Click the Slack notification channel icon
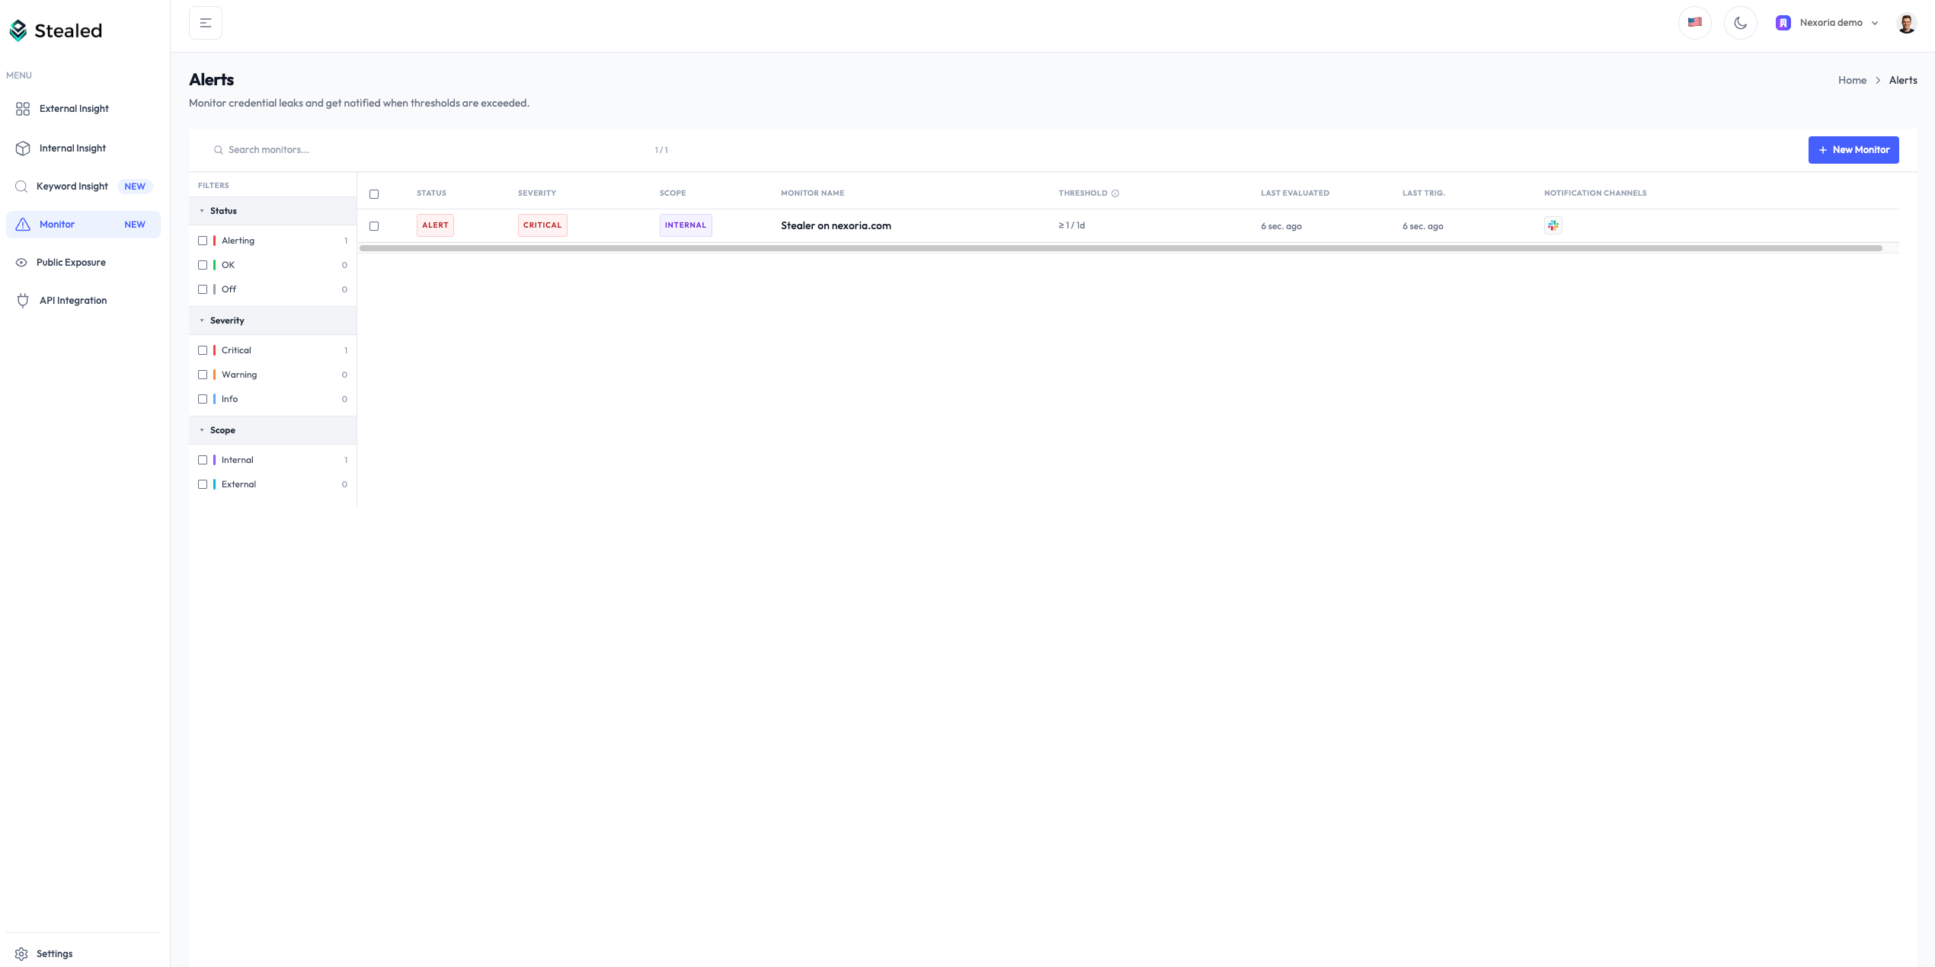Image resolution: width=1935 pixels, height=967 pixels. tap(1553, 225)
